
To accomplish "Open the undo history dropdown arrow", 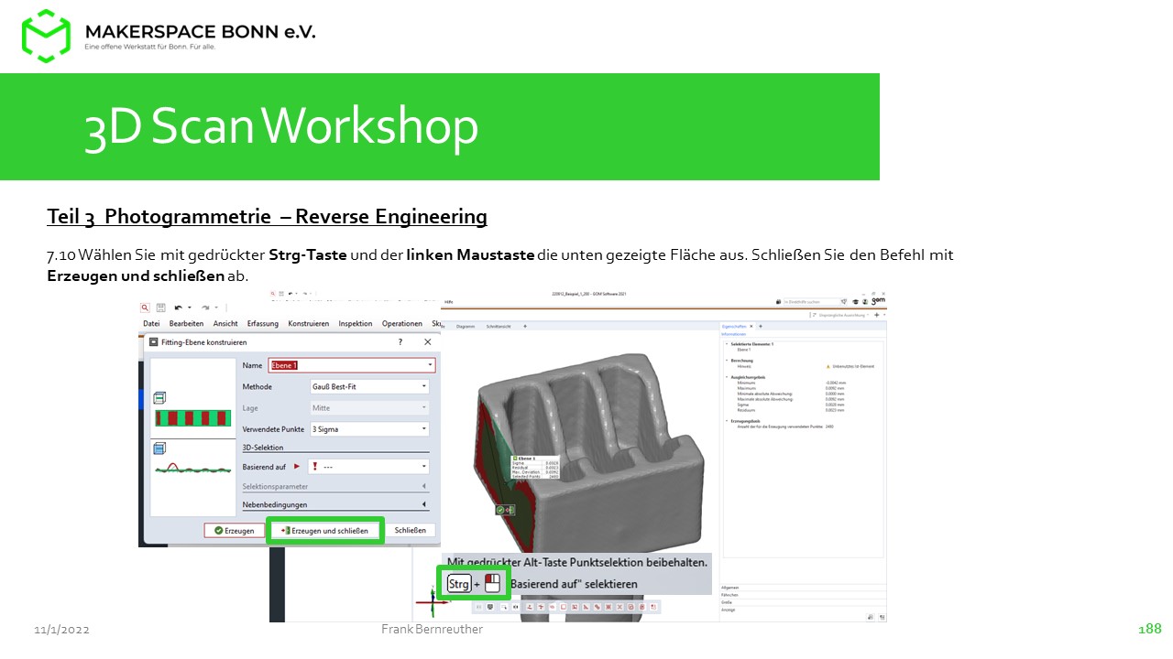I will 190,308.
